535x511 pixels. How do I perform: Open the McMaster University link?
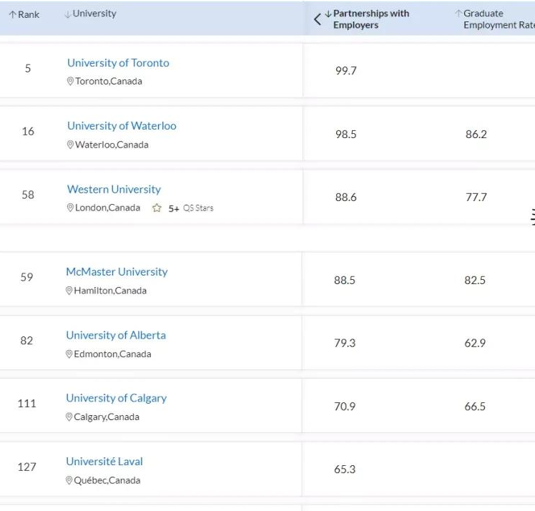(117, 272)
